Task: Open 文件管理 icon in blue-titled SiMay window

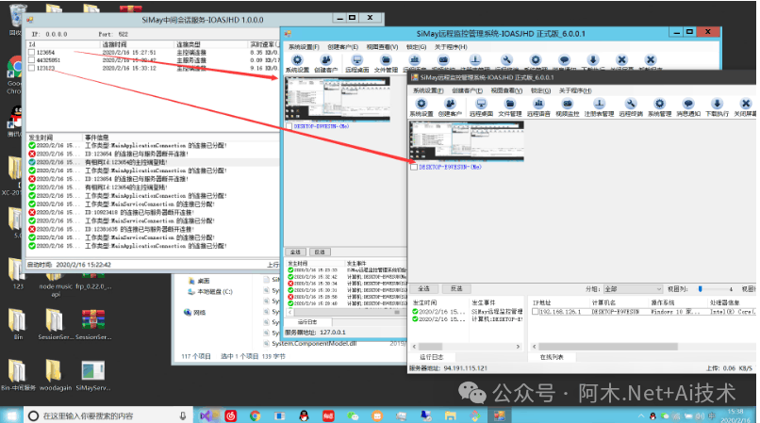Action: (386, 63)
